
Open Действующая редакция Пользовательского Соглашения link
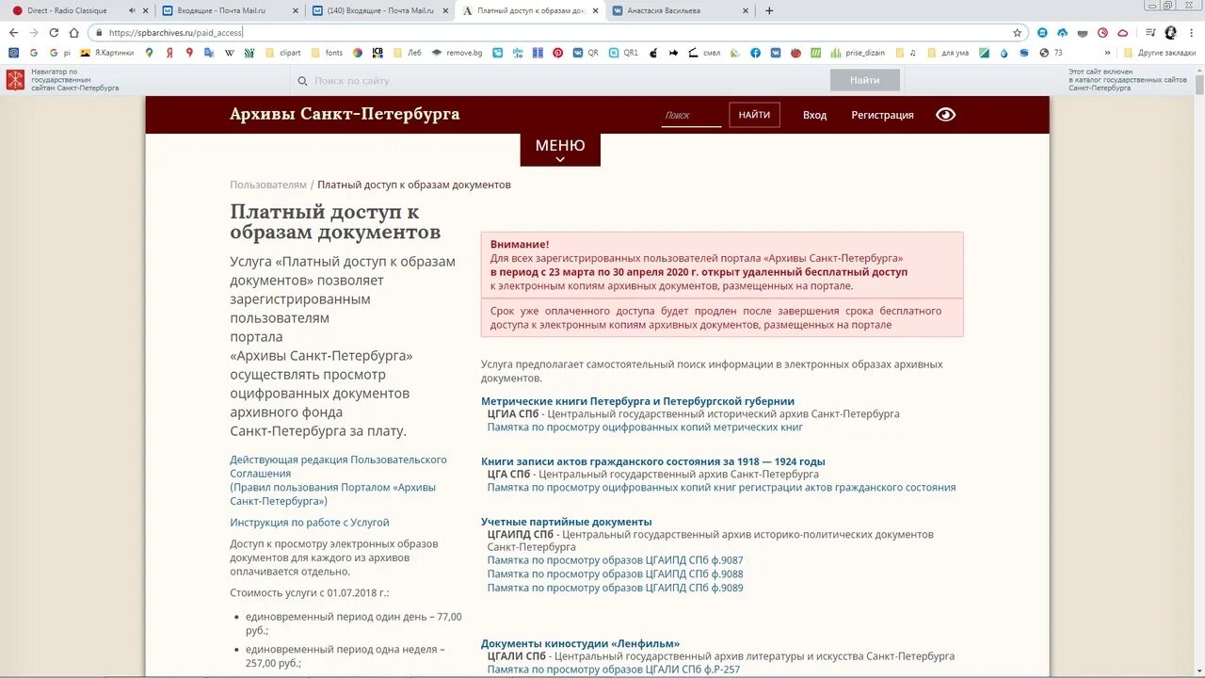pyautogui.click(x=338, y=466)
